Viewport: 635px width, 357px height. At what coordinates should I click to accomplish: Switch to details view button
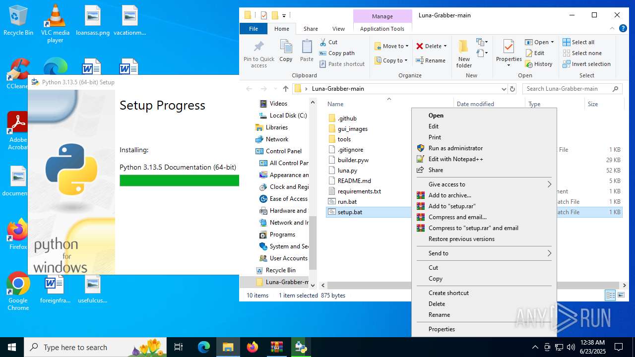610,296
